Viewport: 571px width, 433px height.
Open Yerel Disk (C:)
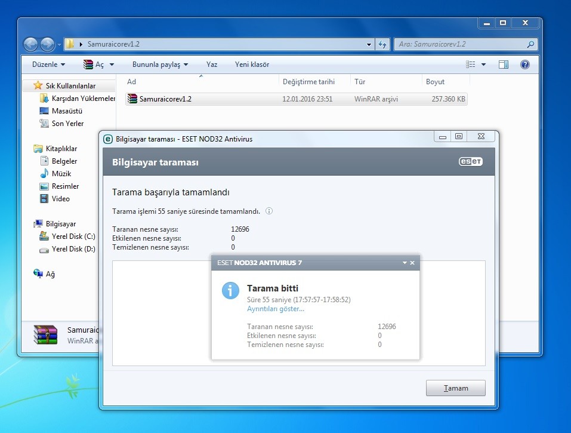coord(73,236)
